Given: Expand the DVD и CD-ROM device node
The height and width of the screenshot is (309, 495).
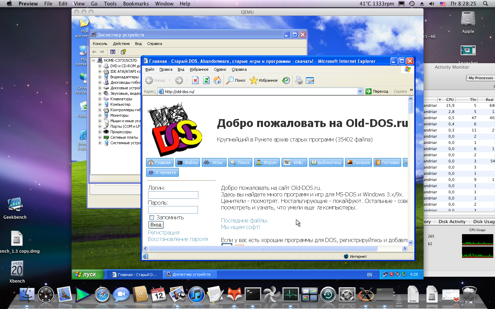Looking at the screenshot, I should (100, 66).
